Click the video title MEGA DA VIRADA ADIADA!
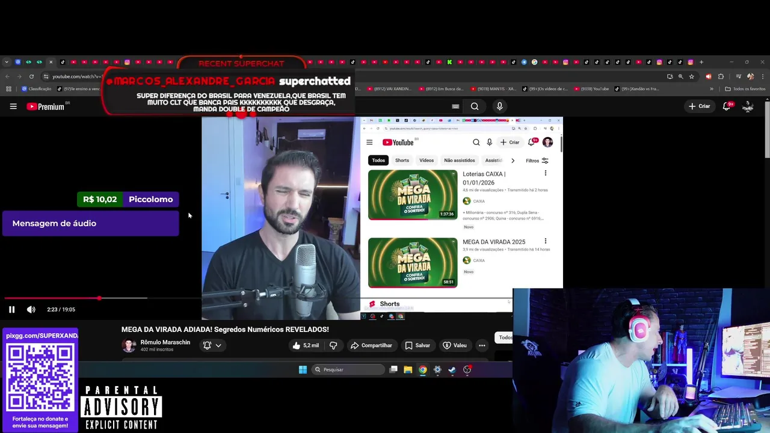The height and width of the screenshot is (433, 770). [x=225, y=330]
